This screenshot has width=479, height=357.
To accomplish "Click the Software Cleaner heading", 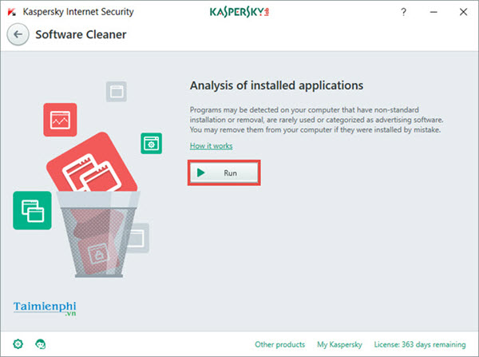I will (x=81, y=34).
